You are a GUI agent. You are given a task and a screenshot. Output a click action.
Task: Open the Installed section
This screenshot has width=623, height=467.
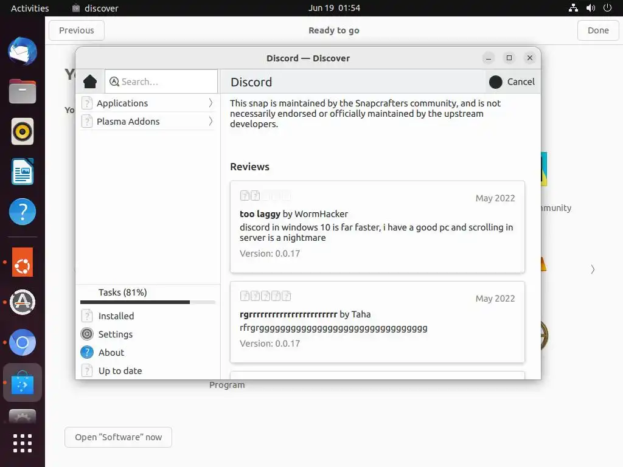pyautogui.click(x=147, y=316)
